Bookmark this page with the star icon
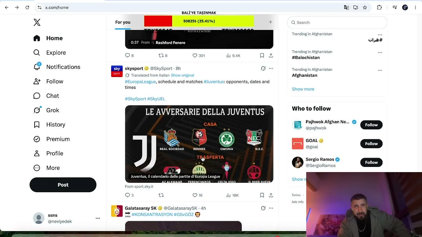 click(x=365, y=7)
